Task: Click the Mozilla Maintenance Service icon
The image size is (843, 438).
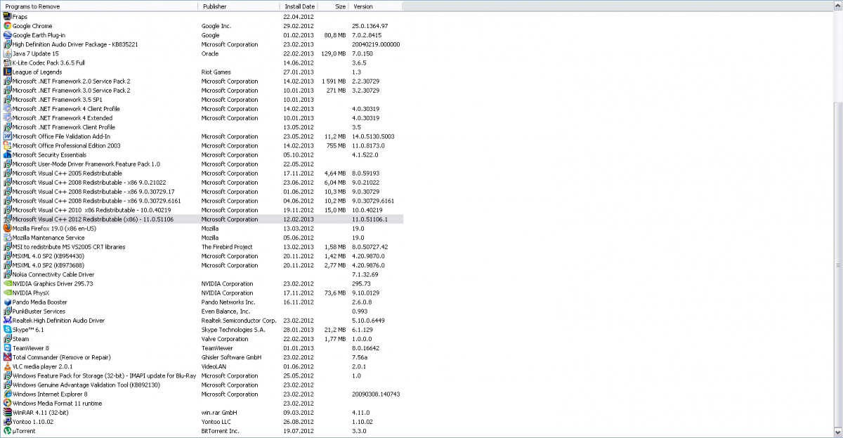Action: tap(7, 237)
